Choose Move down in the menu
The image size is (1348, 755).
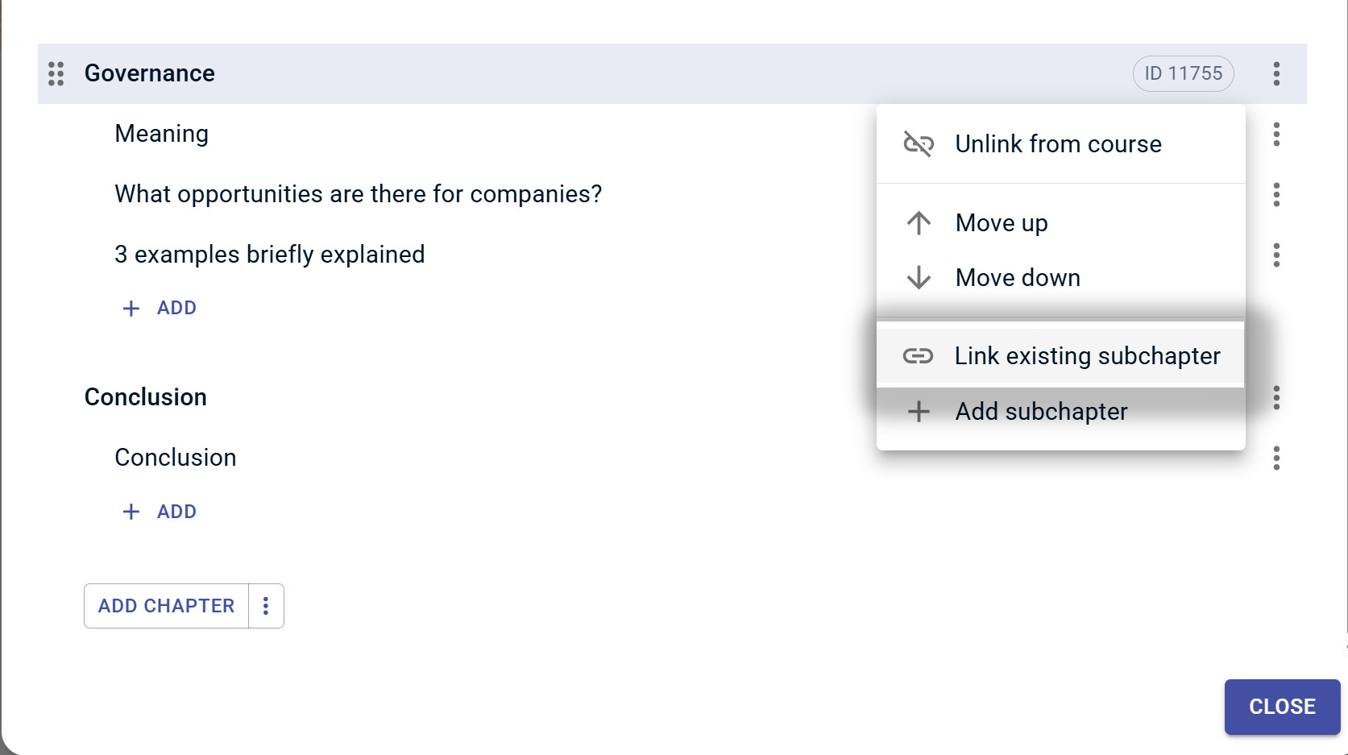click(x=1018, y=277)
